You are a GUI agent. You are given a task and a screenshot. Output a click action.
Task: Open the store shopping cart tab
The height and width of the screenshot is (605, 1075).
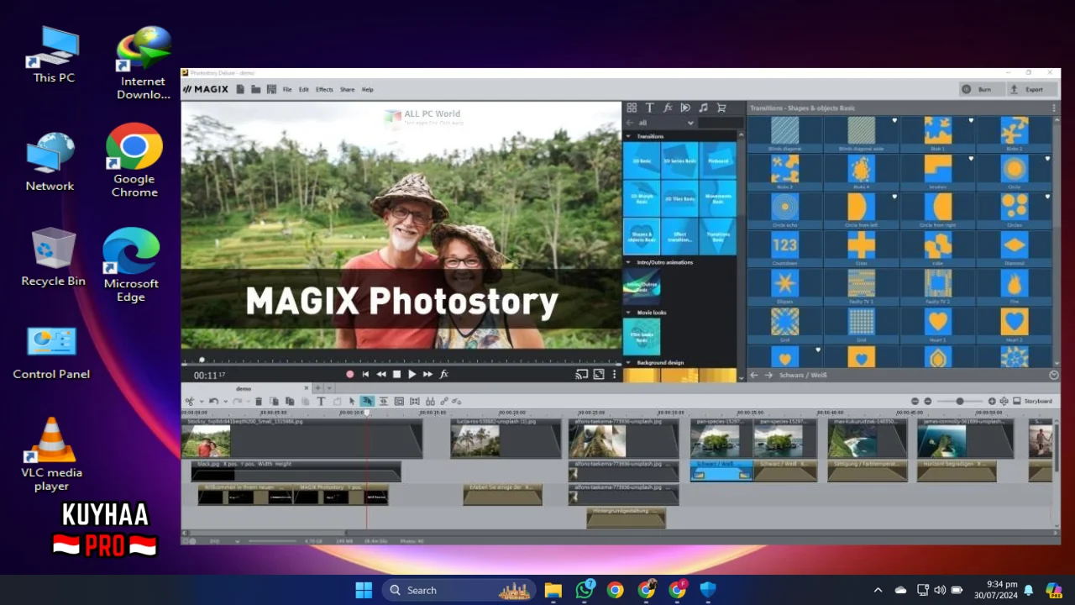(x=721, y=108)
